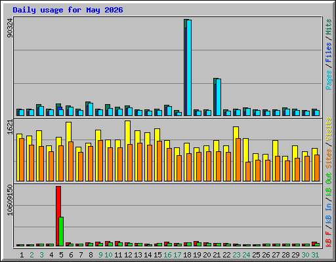Select the 90324 y-axis value
Image resolution: width=336 pixels, height=262 pixels.
[x=10, y=28]
